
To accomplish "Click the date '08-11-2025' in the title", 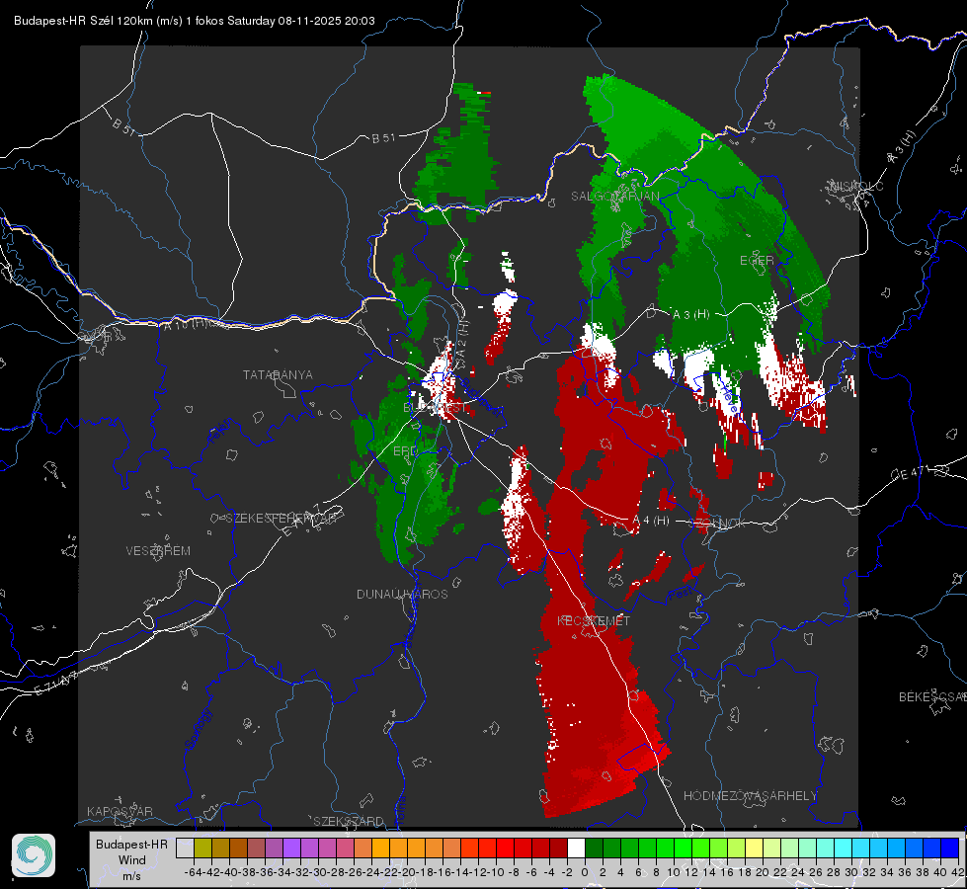I will pos(309,21).
